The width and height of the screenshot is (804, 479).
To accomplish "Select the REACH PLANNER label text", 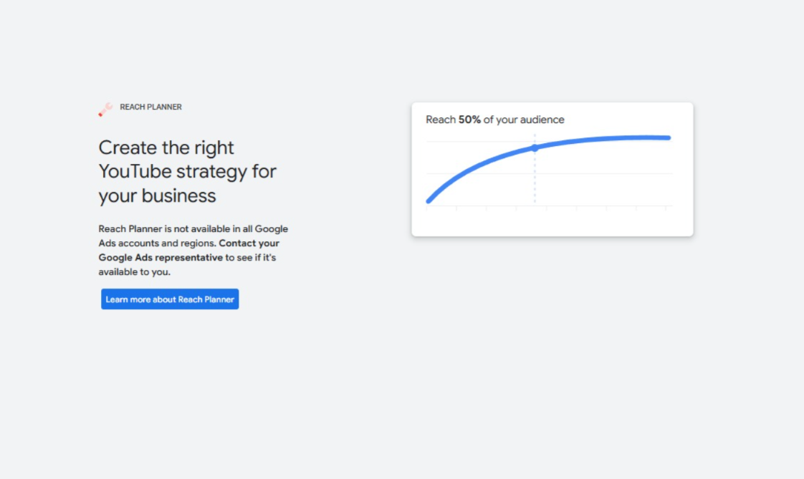I will point(150,107).
